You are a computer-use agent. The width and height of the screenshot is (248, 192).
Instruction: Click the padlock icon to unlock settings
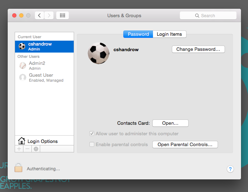click(x=19, y=167)
